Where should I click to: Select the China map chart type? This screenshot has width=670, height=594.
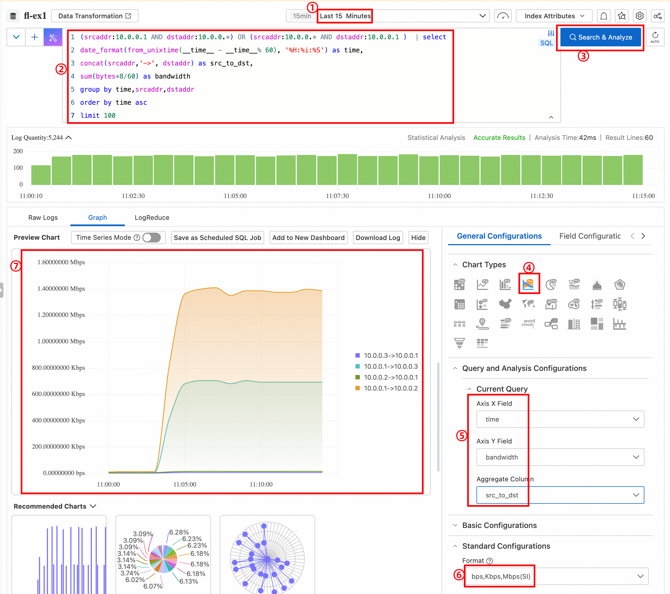coord(505,304)
